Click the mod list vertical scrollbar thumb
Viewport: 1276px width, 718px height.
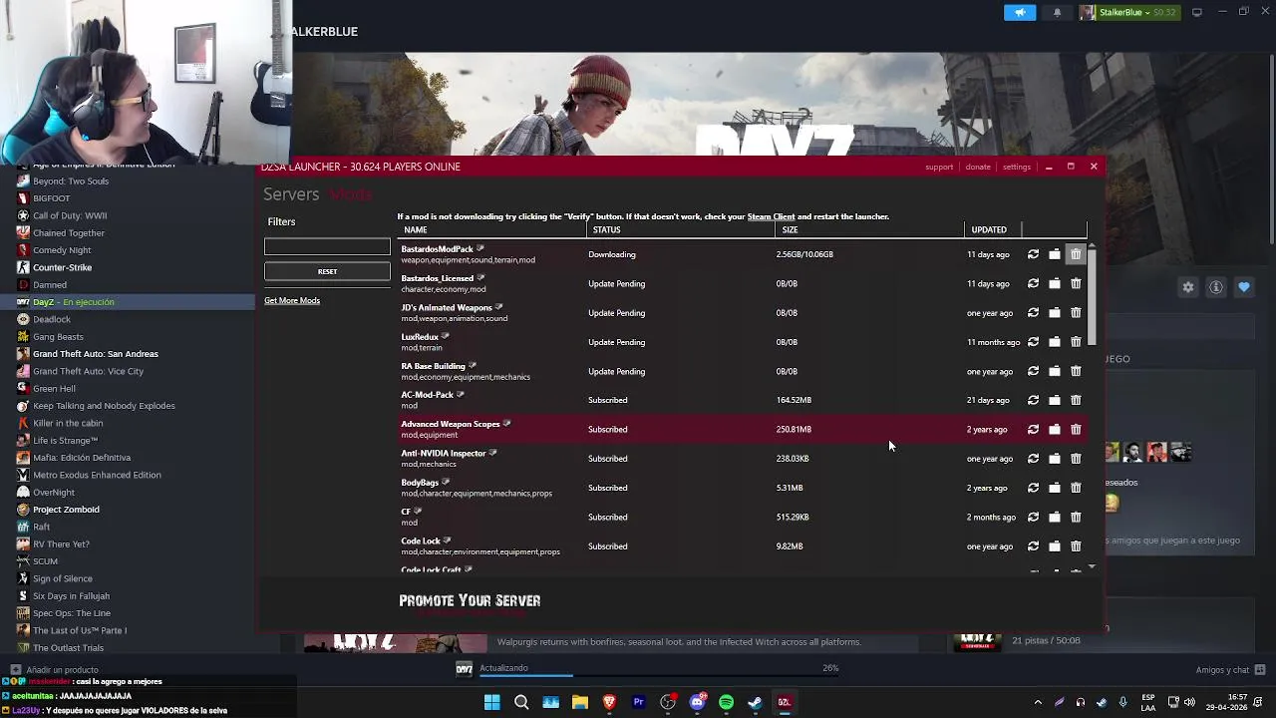[1092, 296]
